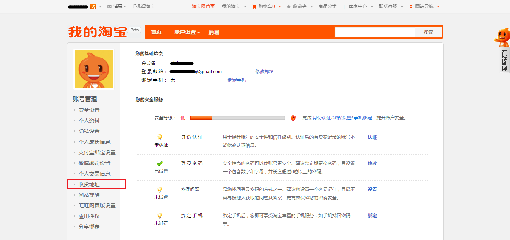510x240 pixels.
Task: Open 网站提醒 in the sidebar
Action: coord(89,195)
